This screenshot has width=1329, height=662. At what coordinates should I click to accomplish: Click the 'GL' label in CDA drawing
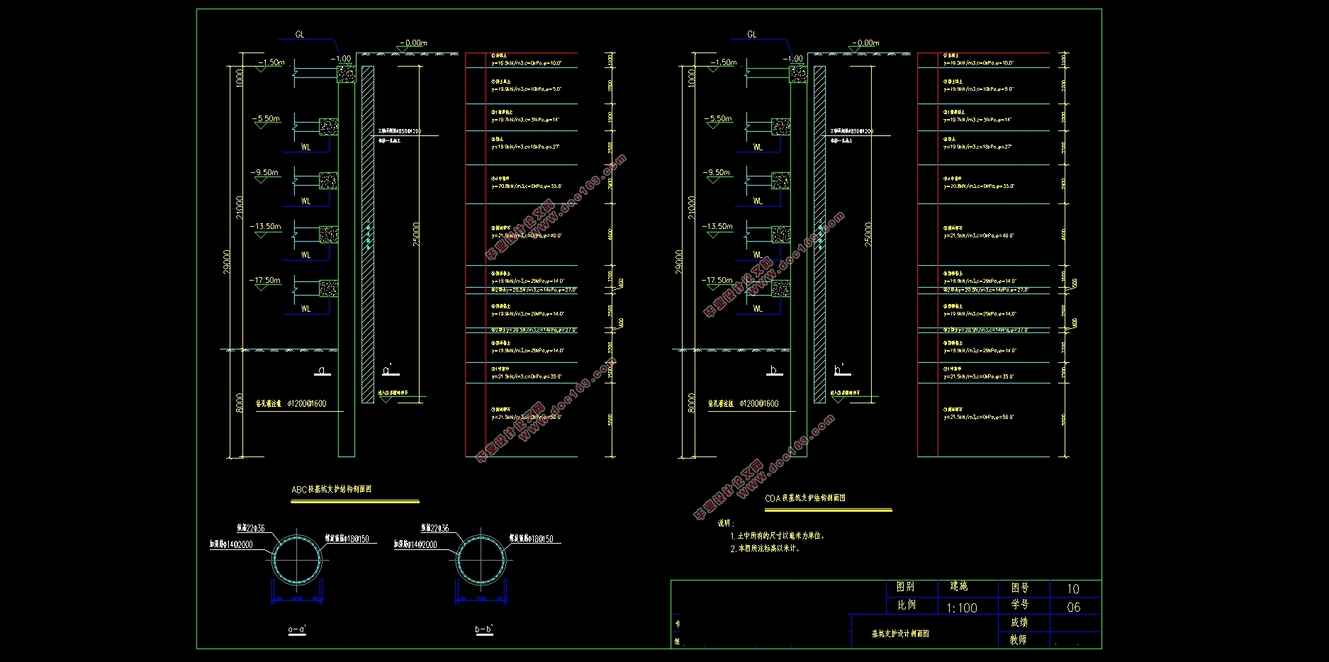752,34
